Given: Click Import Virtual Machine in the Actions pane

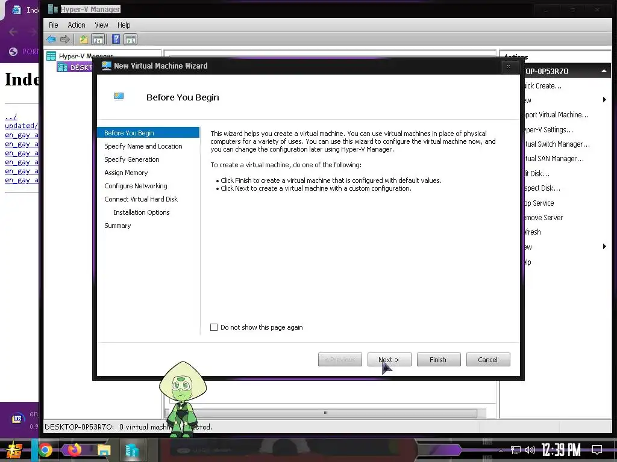Looking at the screenshot, I should [557, 115].
